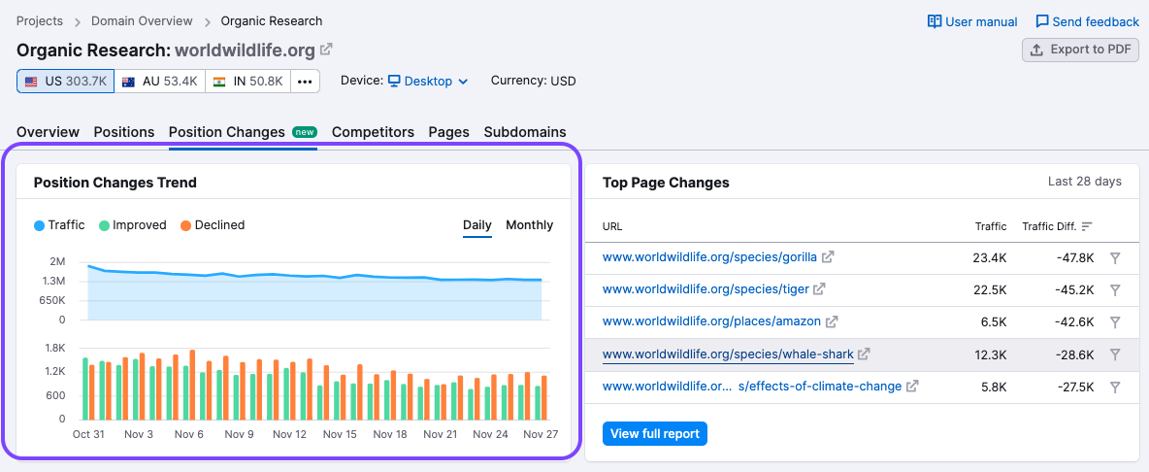Click the desktop monitor icon next to Device
Screen dimensions: 1149x472
pos(394,81)
